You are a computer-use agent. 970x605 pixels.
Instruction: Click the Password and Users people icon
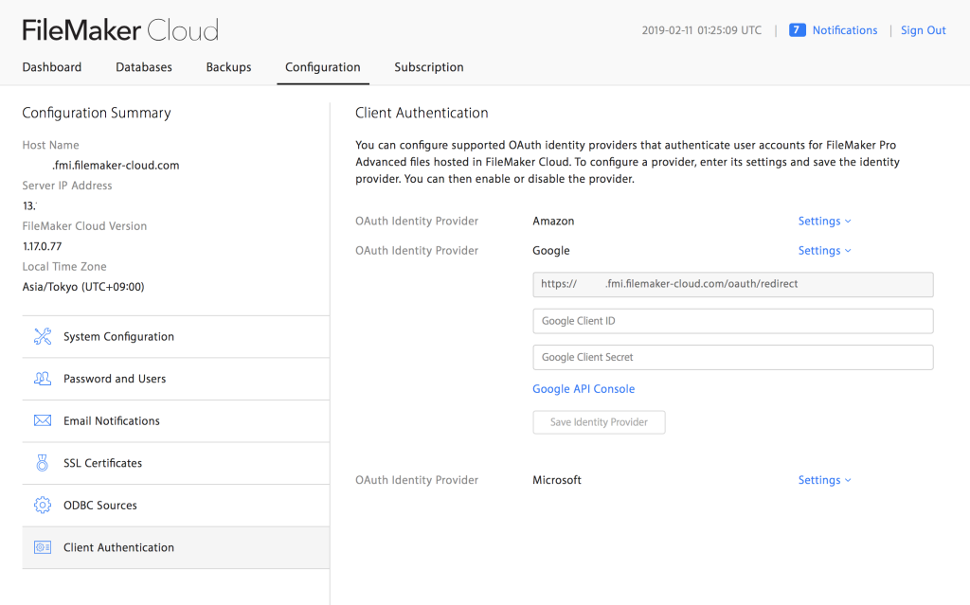(43, 379)
